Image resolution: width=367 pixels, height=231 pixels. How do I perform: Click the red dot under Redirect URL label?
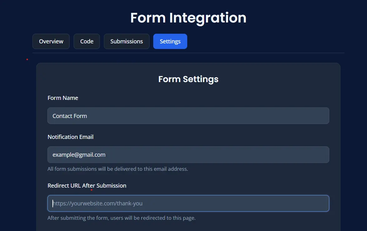(x=91, y=190)
